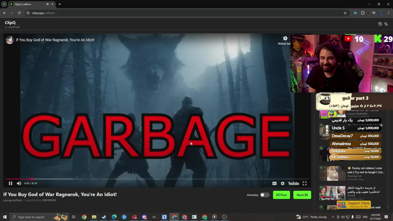The height and width of the screenshot is (221, 393).
Task: Switch ENG input language indicator
Action: [365, 217]
